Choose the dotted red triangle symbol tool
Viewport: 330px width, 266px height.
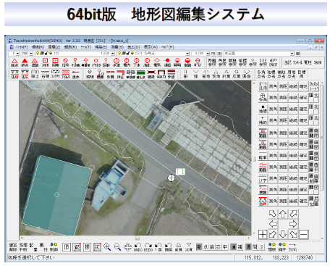tap(35, 62)
